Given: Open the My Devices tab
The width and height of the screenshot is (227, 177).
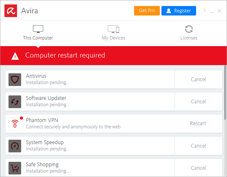Looking at the screenshot, I should pos(113,33).
